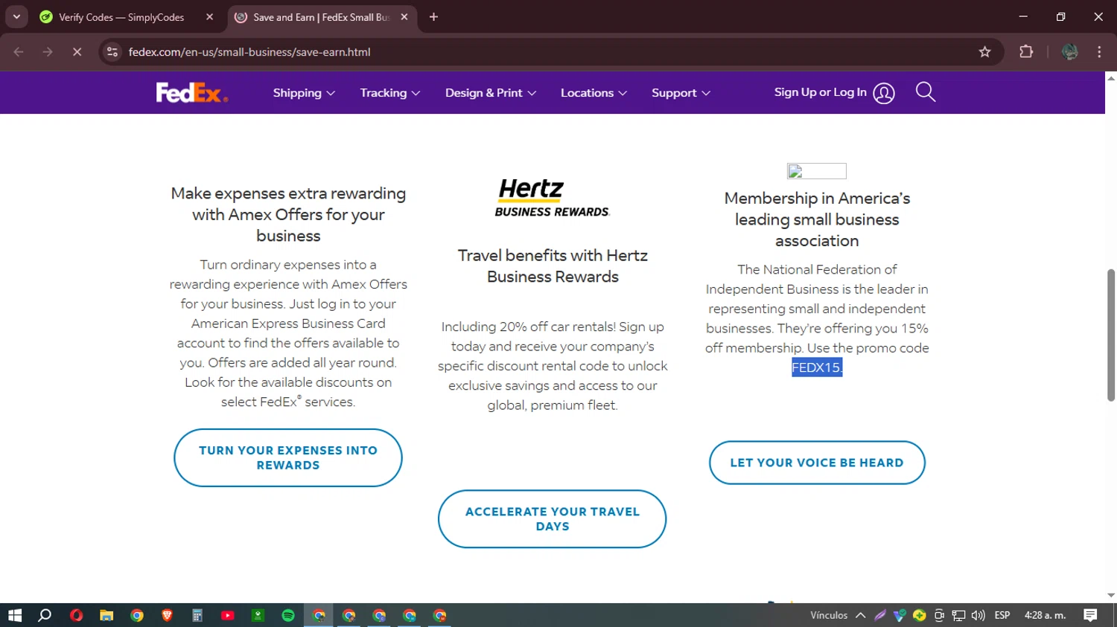Open the FedEx site search magnifier
This screenshot has width=1117, height=627.
(x=926, y=92)
